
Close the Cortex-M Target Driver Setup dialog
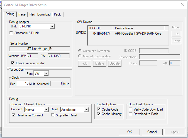click(x=183, y=5)
